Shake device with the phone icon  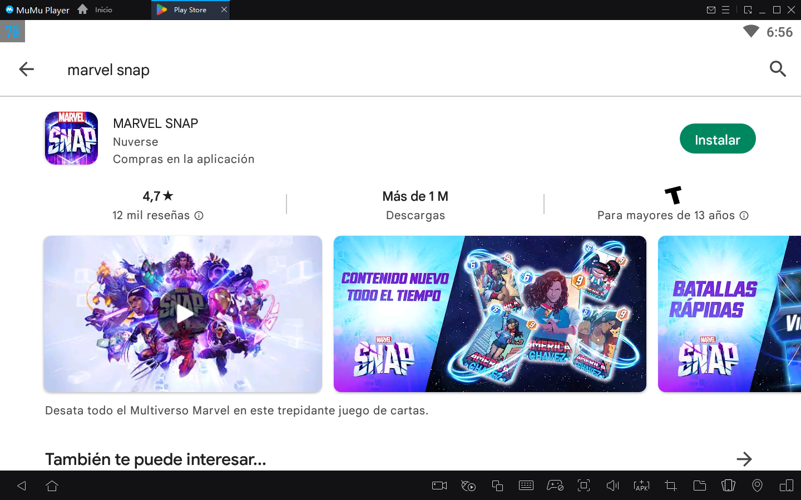[x=728, y=486]
